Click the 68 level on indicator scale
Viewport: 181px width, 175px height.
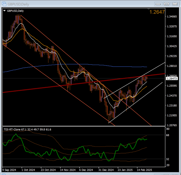168,135
